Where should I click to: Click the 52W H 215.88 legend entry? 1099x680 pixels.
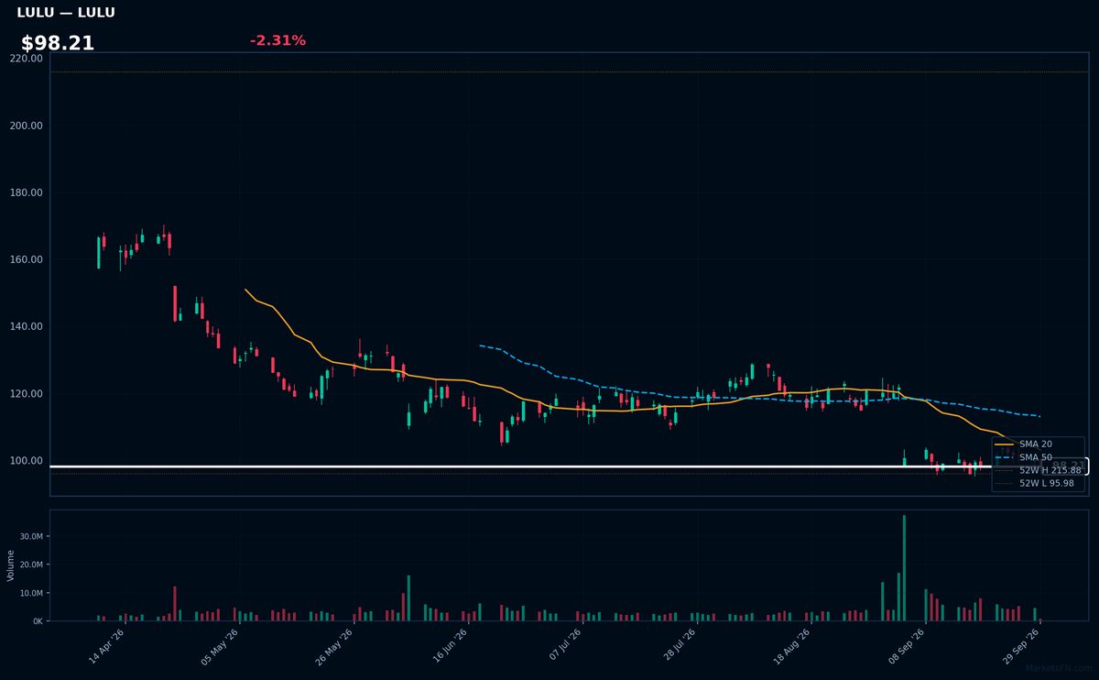[x=1039, y=470]
